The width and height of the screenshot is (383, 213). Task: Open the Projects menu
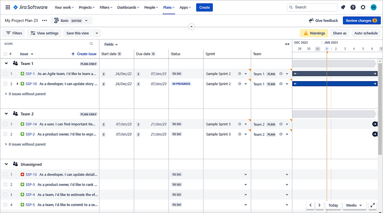87,7
